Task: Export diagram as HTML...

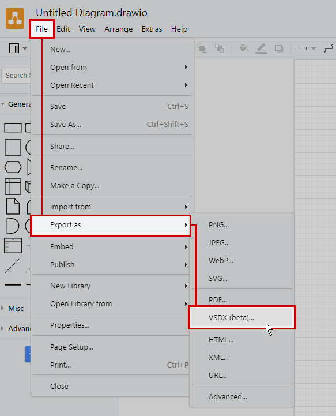Action: click(x=241, y=340)
